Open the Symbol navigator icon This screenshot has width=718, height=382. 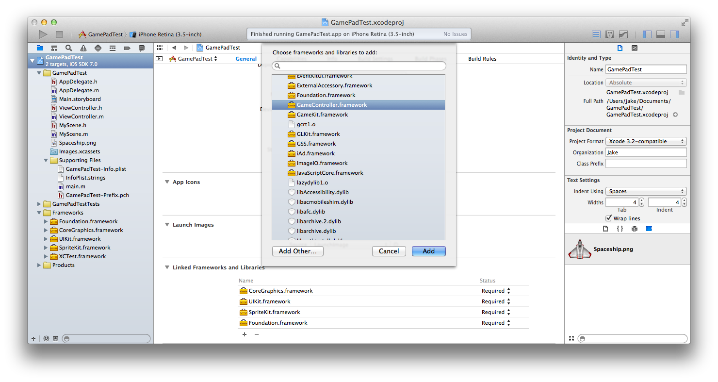54,48
